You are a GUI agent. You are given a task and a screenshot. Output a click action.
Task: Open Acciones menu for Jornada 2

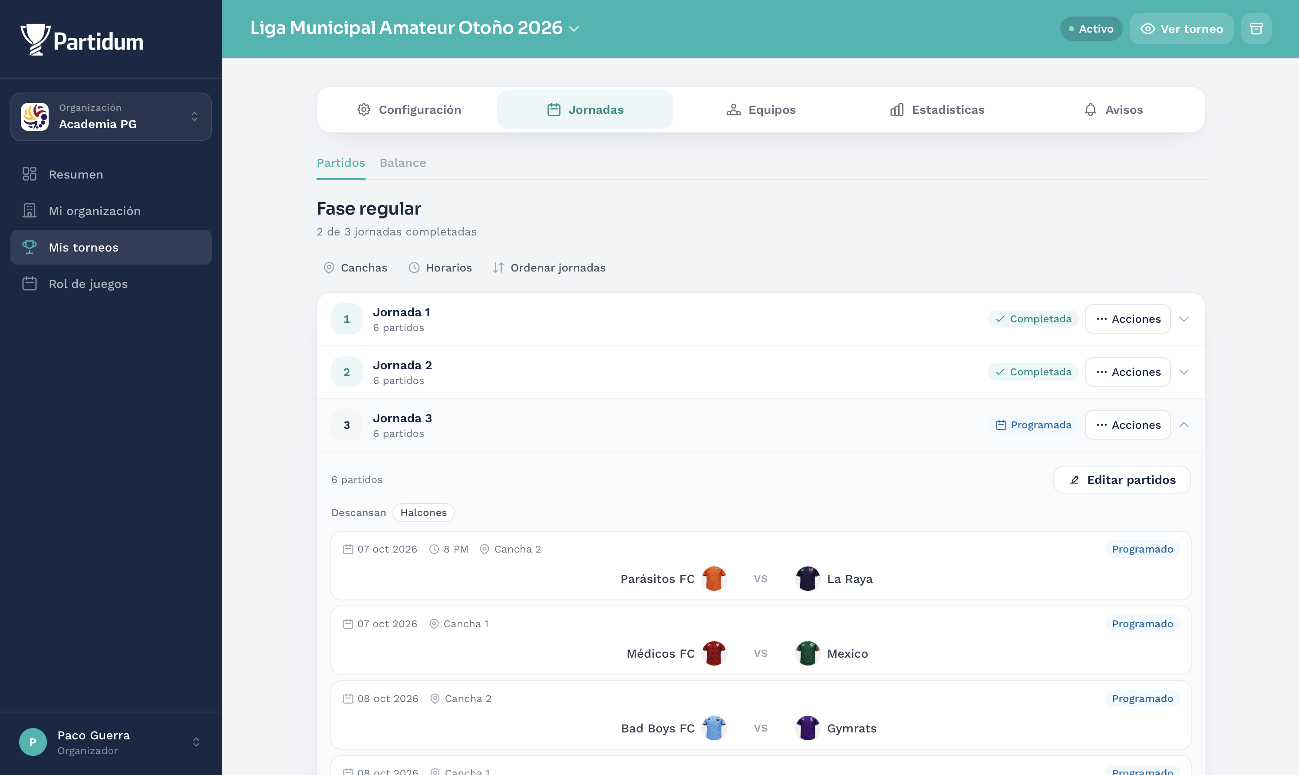click(1128, 372)
